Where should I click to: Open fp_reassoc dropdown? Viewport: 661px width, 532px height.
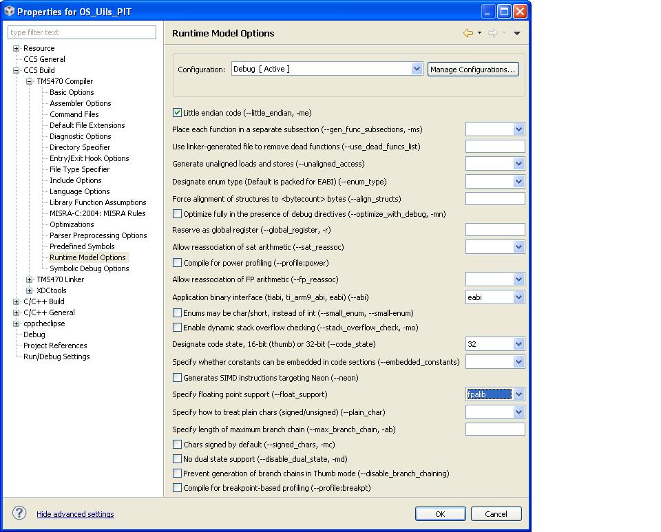click(518, 279)
